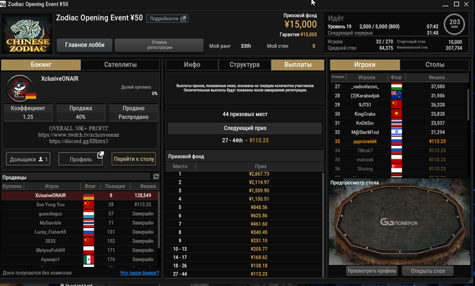Open Подробности tournament details
Viewport: 475px width, 286px height.
coord(167,18)
